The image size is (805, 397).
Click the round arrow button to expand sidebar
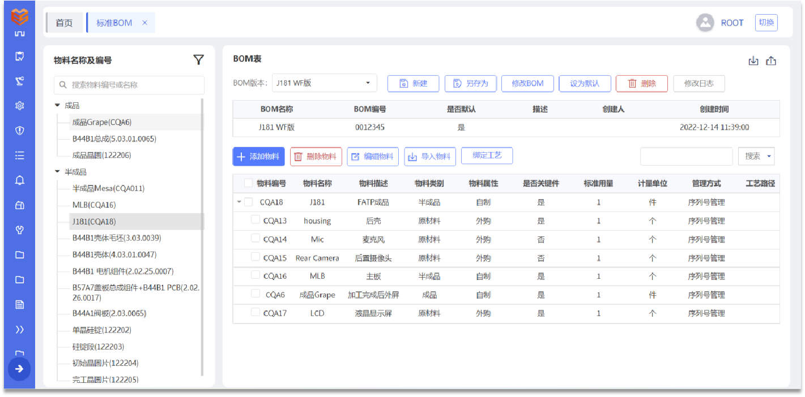(x=19, y=369)
